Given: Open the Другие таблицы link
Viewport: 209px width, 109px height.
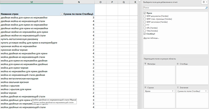Looking at the screenshot, I should [x=151, y=38].
